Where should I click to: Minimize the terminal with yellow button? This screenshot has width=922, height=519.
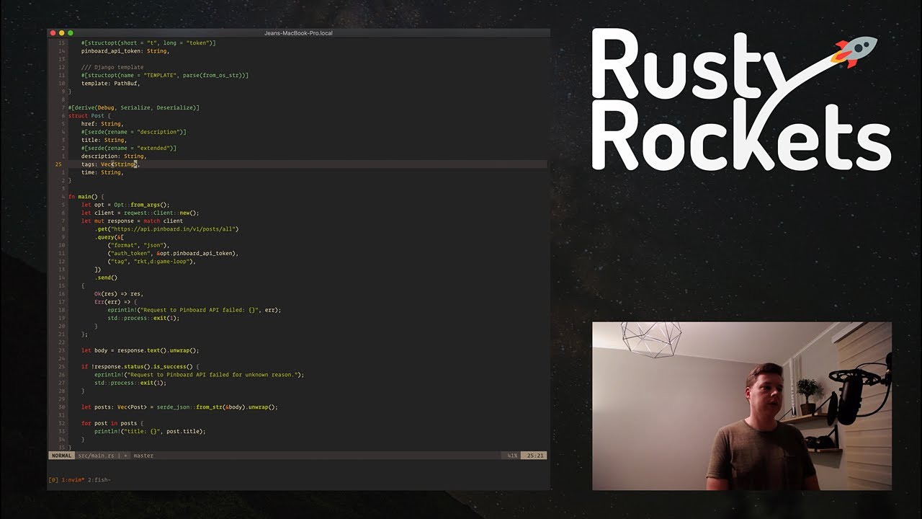coord(61,33)
